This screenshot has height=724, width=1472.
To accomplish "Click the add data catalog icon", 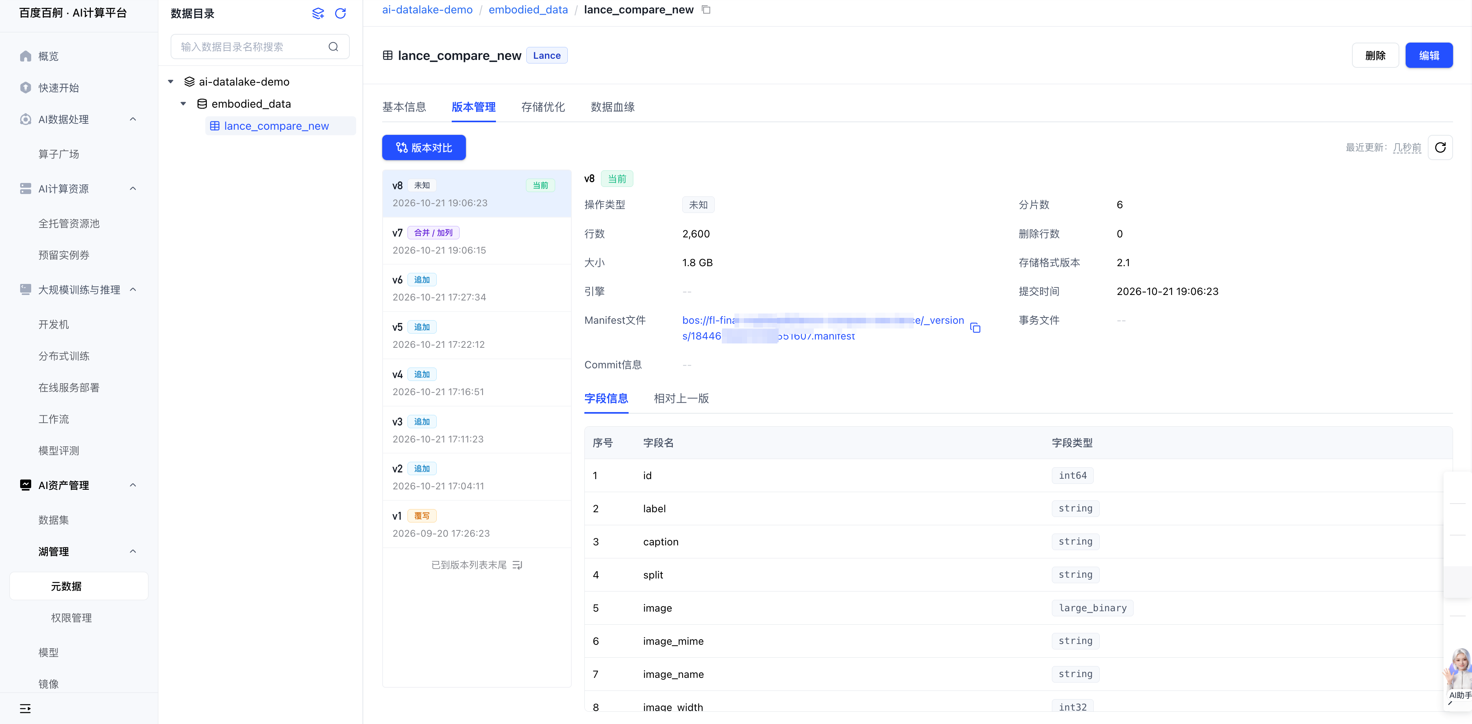I will coord(318,13).
